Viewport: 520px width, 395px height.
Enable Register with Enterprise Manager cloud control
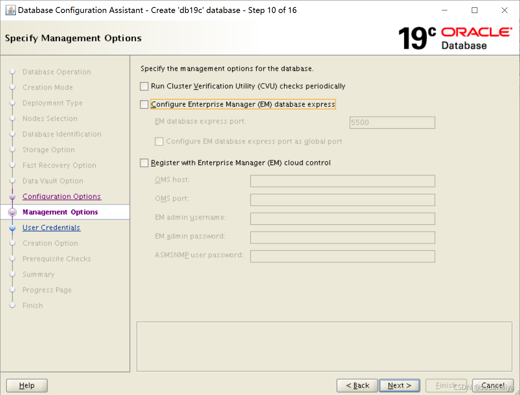(x=144, y=163)
